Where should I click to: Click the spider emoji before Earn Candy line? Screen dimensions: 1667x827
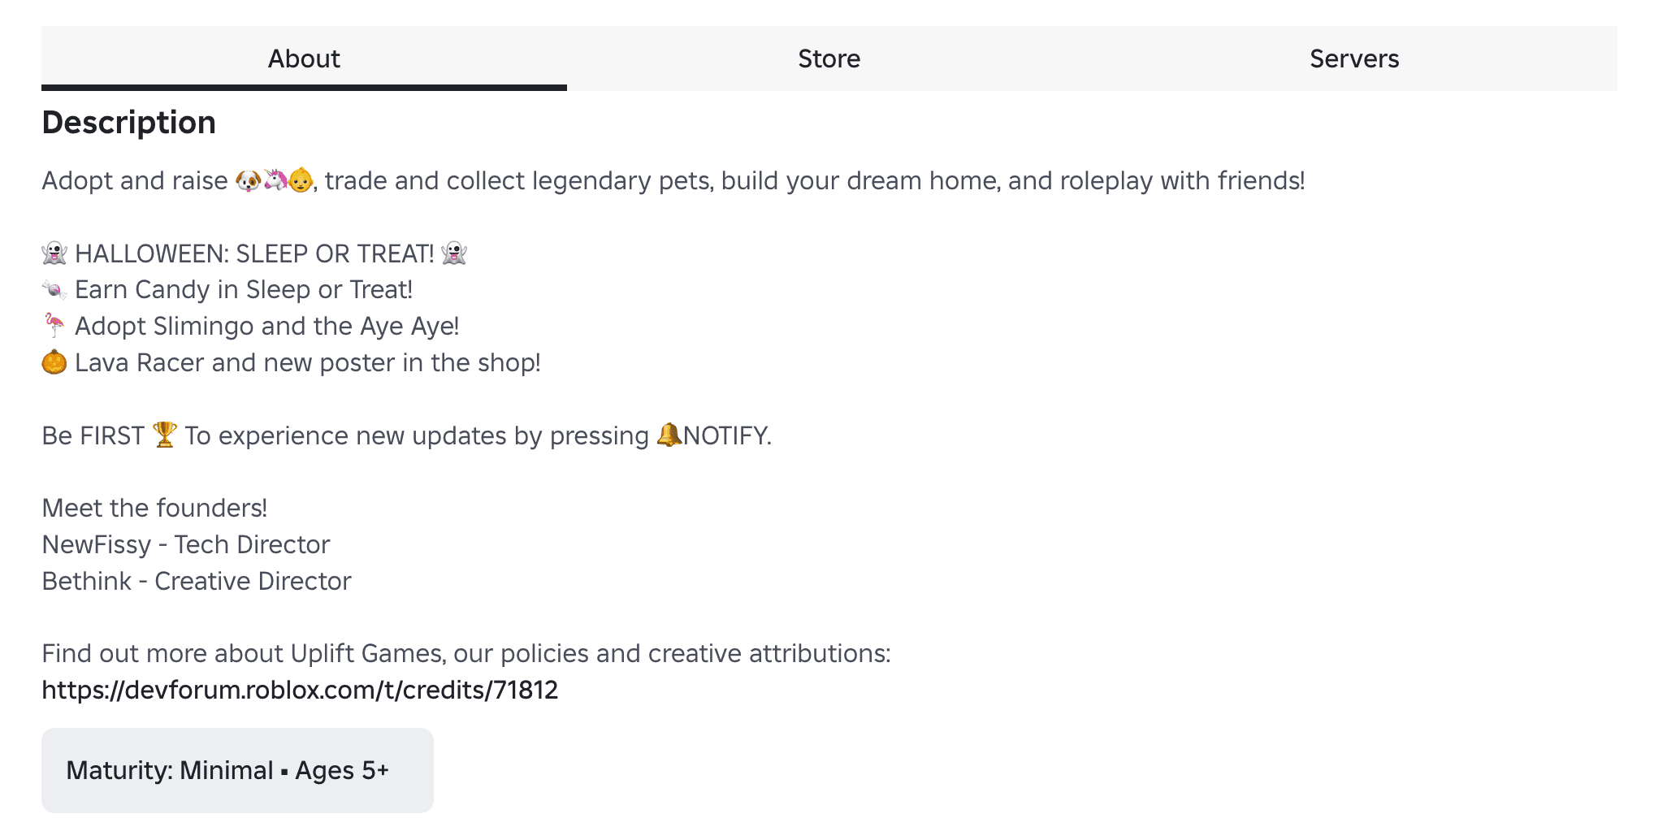54,288
